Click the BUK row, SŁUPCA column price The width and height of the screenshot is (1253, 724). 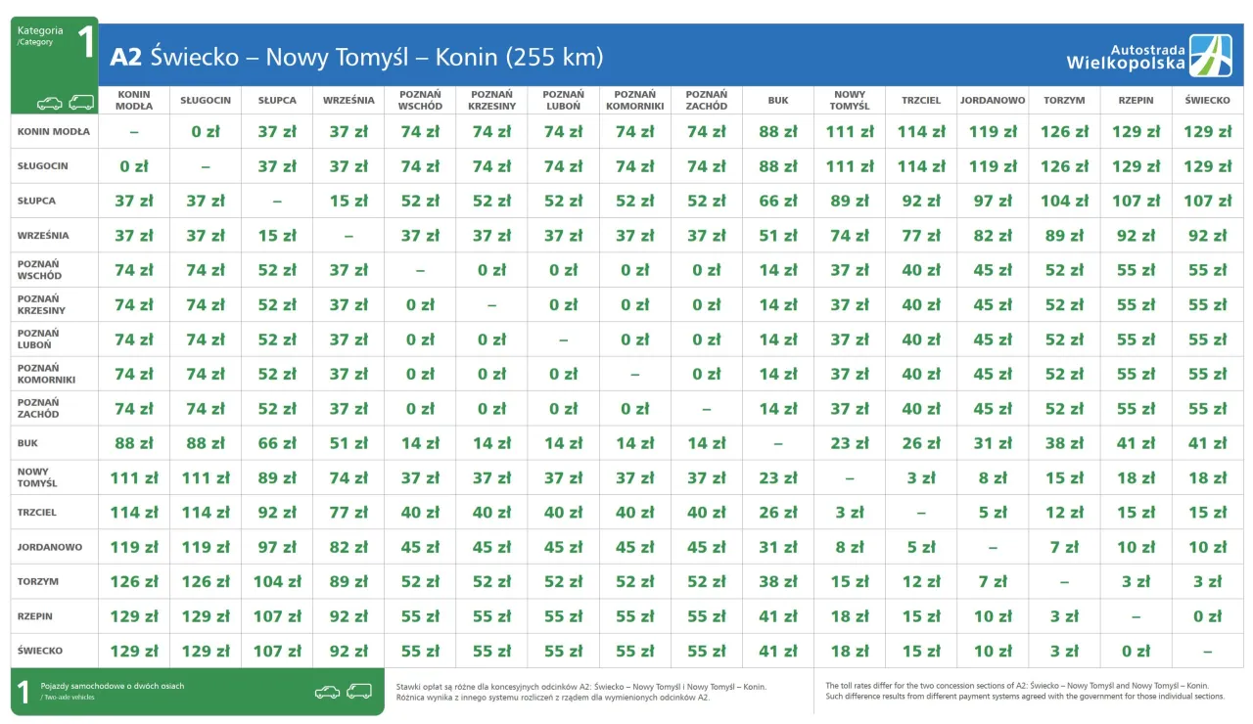(x=277, y=443)
